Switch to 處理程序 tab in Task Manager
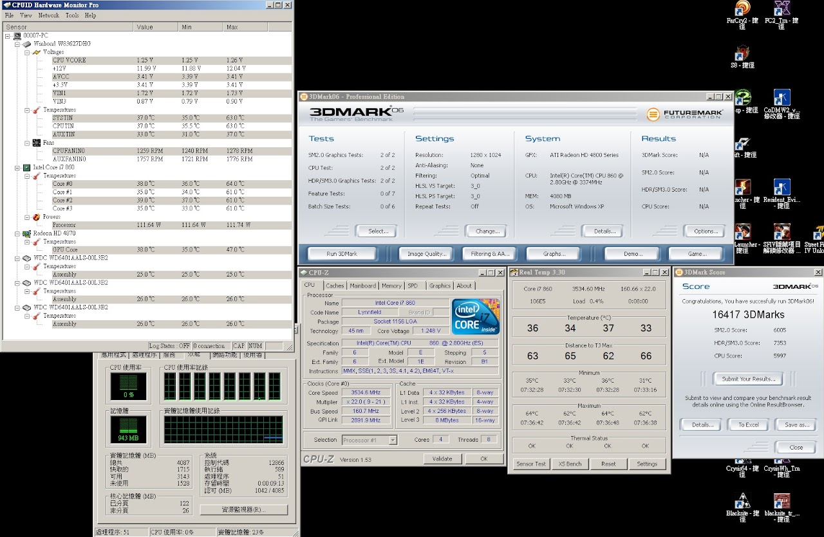The height and width of the screenshot is (537, 824). click(x=145, y=355)
